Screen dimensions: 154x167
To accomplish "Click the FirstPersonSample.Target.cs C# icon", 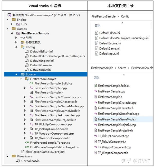I will tap(27, 143).
